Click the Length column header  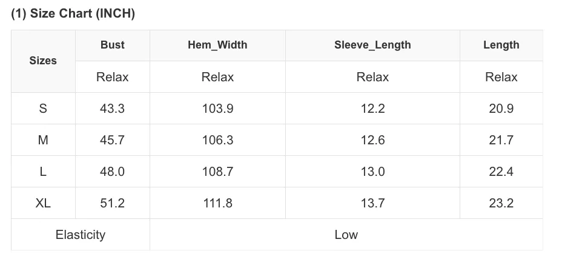click(x=501, y=45)
